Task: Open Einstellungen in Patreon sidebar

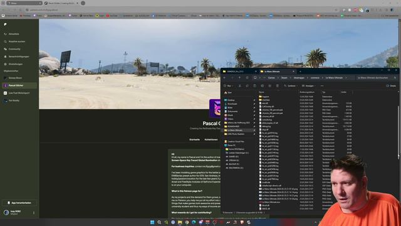Action: tap(16, 64)
